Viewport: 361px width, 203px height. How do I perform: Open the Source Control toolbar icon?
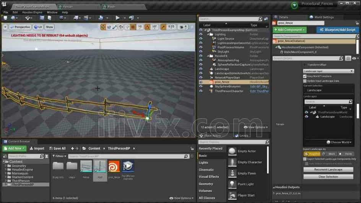pos(13,18)
